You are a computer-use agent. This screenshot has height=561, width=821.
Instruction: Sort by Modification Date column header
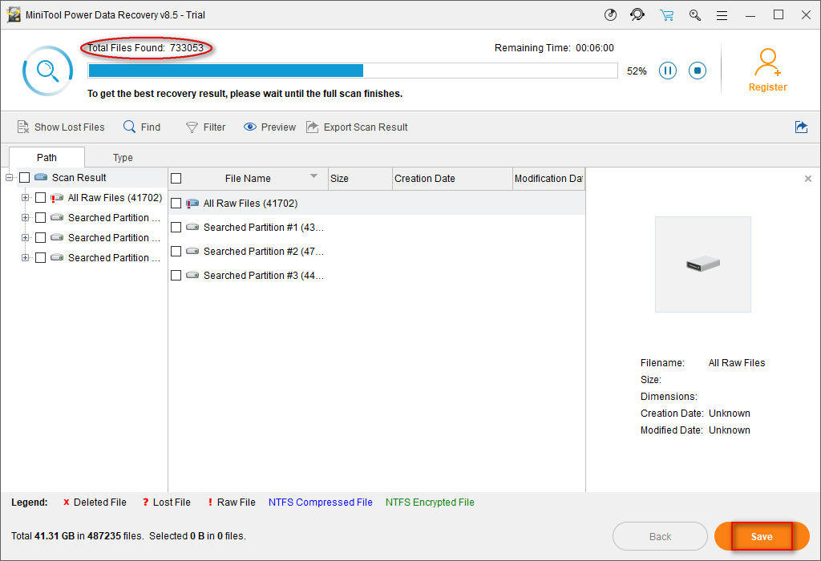tap(548, 179)
